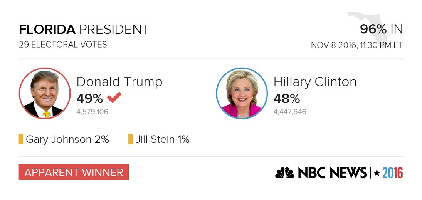Image resolution: width=422 pixels, height=200 pixels.
Task: Click the yellow bar beside Gary Johnson
Action: click(x=21, y=139)
